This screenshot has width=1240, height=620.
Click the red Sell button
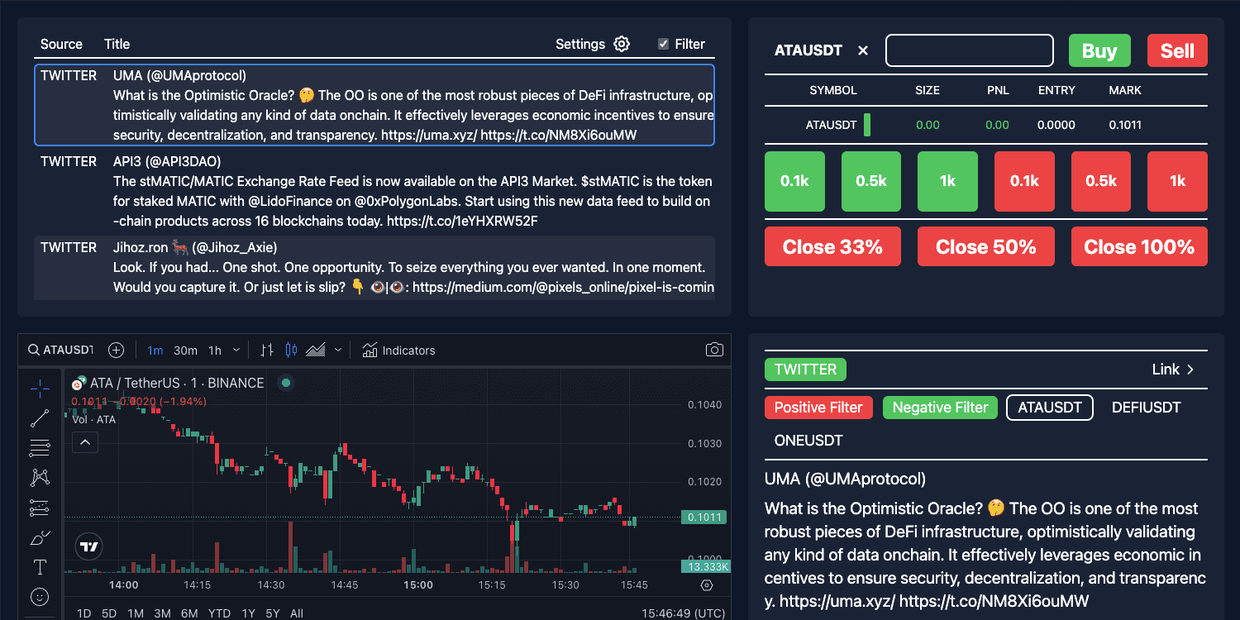[x=1177, y=50]
